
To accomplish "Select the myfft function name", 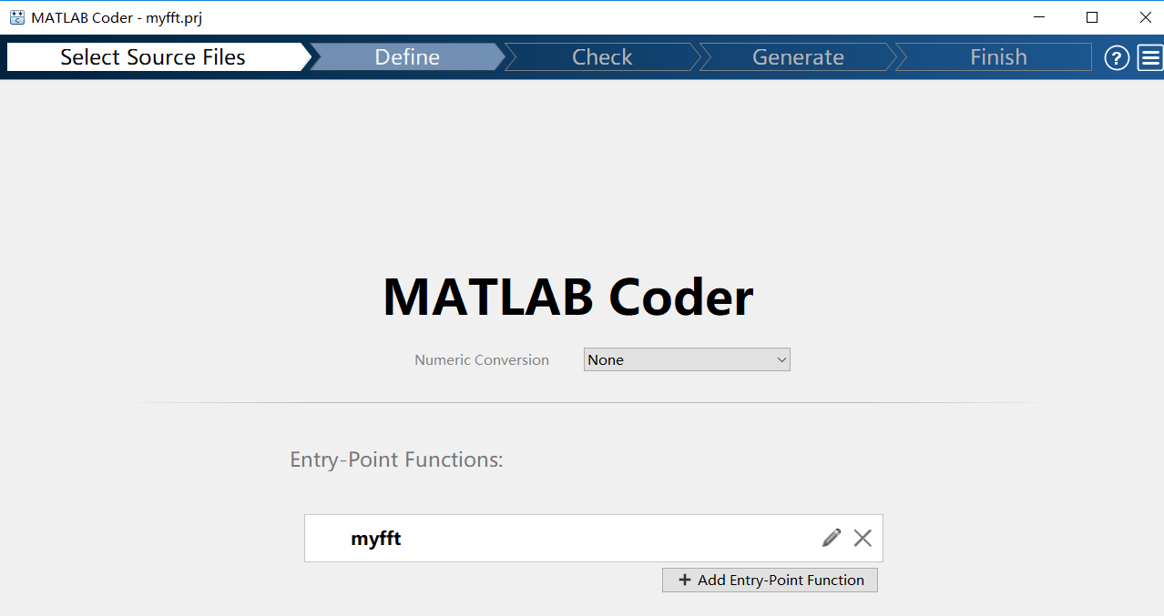I will point(376,539).
